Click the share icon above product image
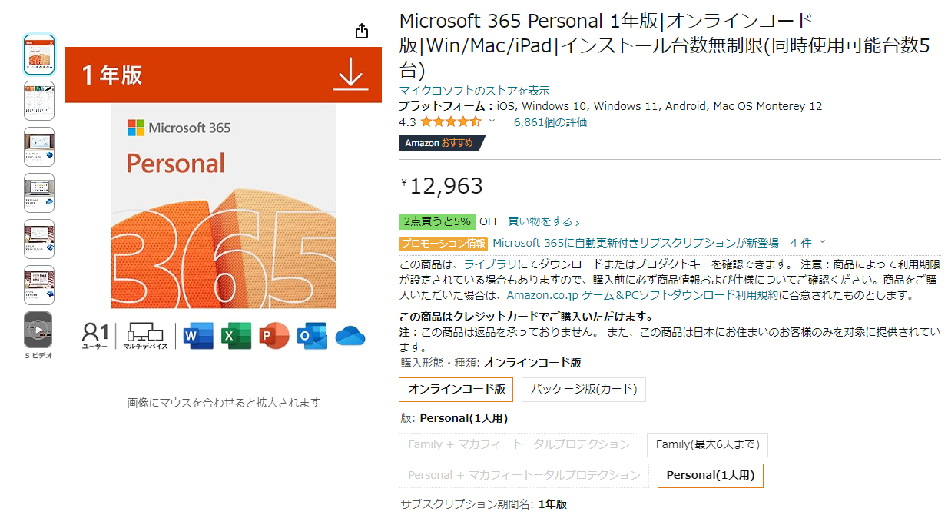 point(362,32)
